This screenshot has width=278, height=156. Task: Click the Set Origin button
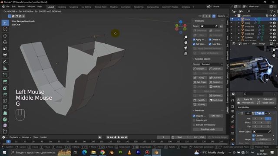click(200, 82)
